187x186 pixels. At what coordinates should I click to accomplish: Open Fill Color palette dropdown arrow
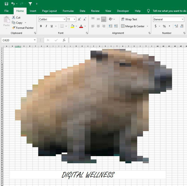click(x=76, y=26)
